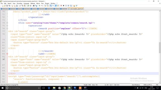161x90 pixels.
Task: Click the 'Dos\Windows' status bar entry
Action: (x=136, y=85)
